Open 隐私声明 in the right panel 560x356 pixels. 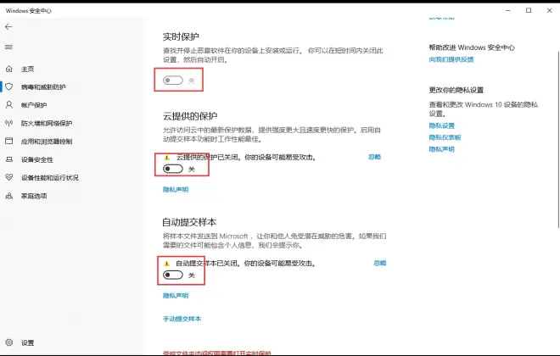[x=441, y=149]
